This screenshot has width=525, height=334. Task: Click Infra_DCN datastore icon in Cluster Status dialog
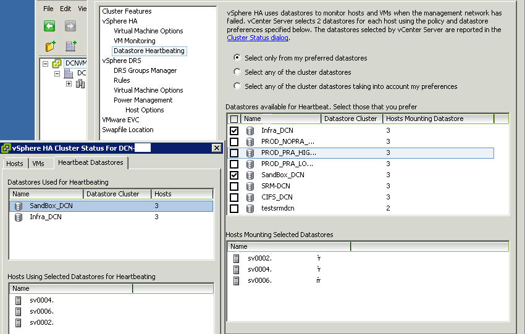19,217
